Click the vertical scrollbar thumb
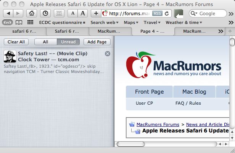The width and height of the screenshot is (235, 153). 232,42
